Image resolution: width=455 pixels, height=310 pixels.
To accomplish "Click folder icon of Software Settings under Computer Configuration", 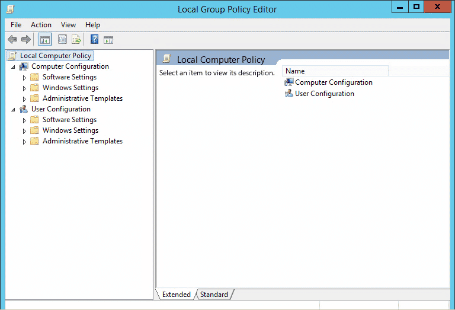I will (34, 77).
